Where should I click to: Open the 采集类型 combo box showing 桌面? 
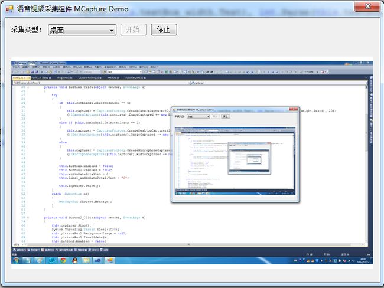point(82,30)
